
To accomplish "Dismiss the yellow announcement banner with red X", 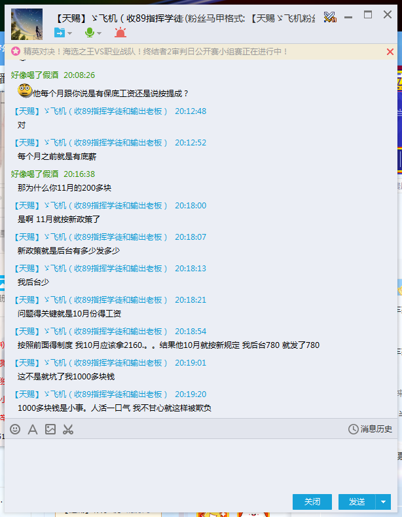I will [390, 52].
